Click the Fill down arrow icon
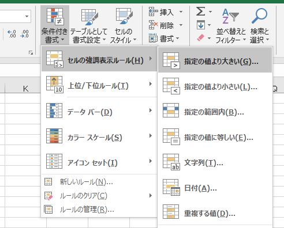284x228 pixels. click(x=201, y=25)
